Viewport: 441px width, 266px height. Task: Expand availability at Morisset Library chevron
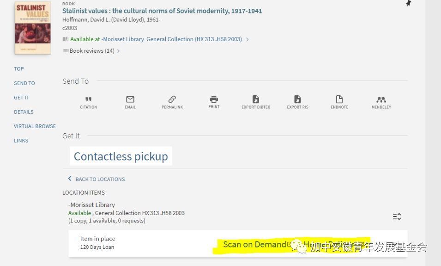click(248, 40)
